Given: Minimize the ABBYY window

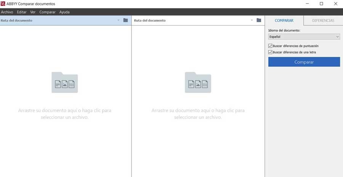Looking at the screenshot, I should point(307,4).
